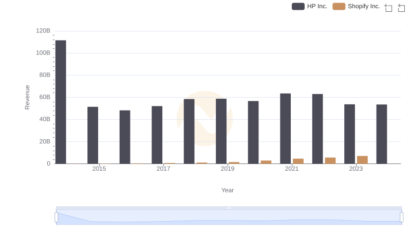Click the Shopify Inc. bar for 2021
411x237 pixels.
pyautogui.click(x=298, y=161)
